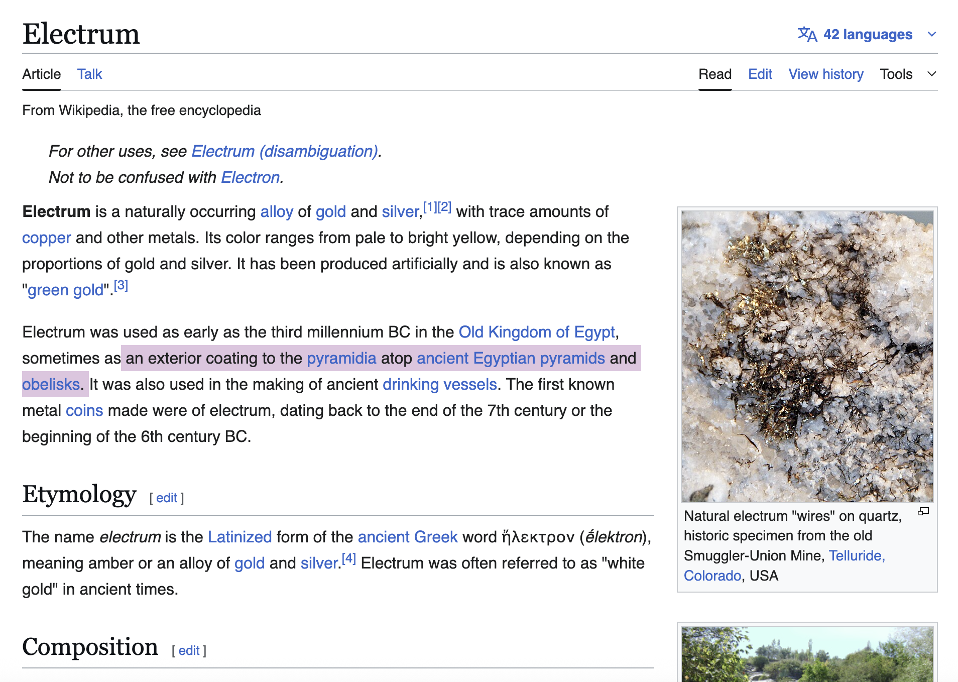This screenshot has width=958, height=682.
Task: Click the Composition section heading
Action: pyautogui.click(x=90, y=647)
